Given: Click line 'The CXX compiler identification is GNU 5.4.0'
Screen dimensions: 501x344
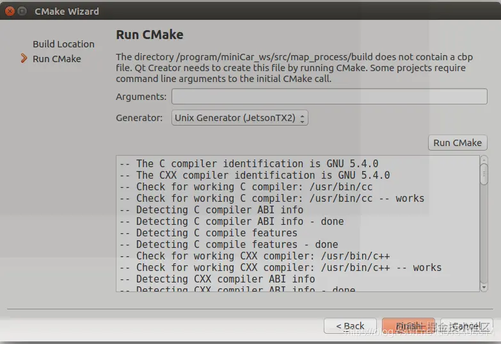Looking at the screenshot, I should (x=255, y=176).
